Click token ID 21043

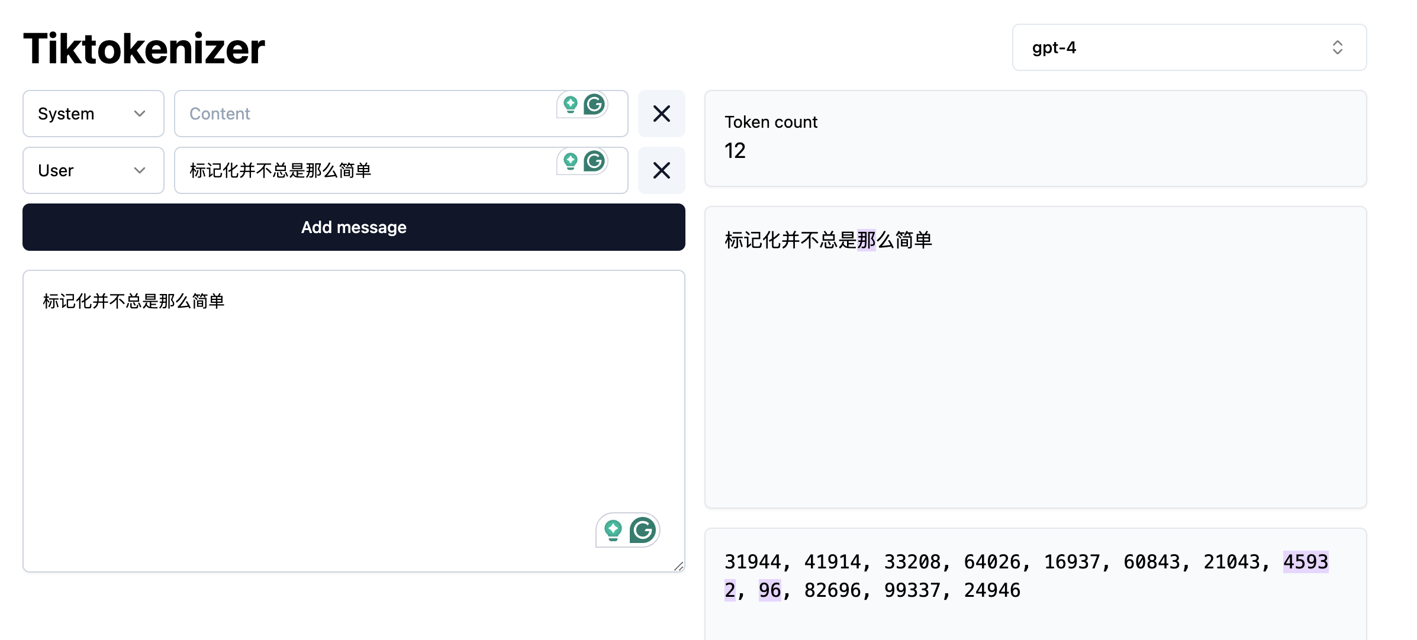point(1232,561)
